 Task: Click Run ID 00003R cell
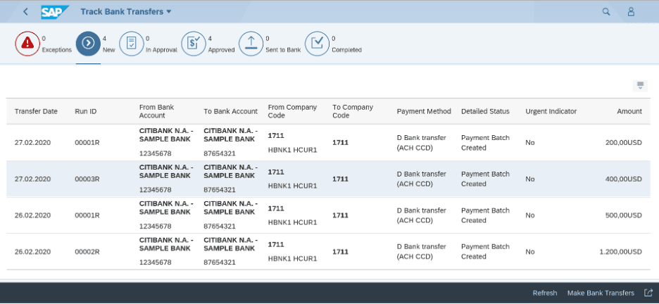click(87, 179)
